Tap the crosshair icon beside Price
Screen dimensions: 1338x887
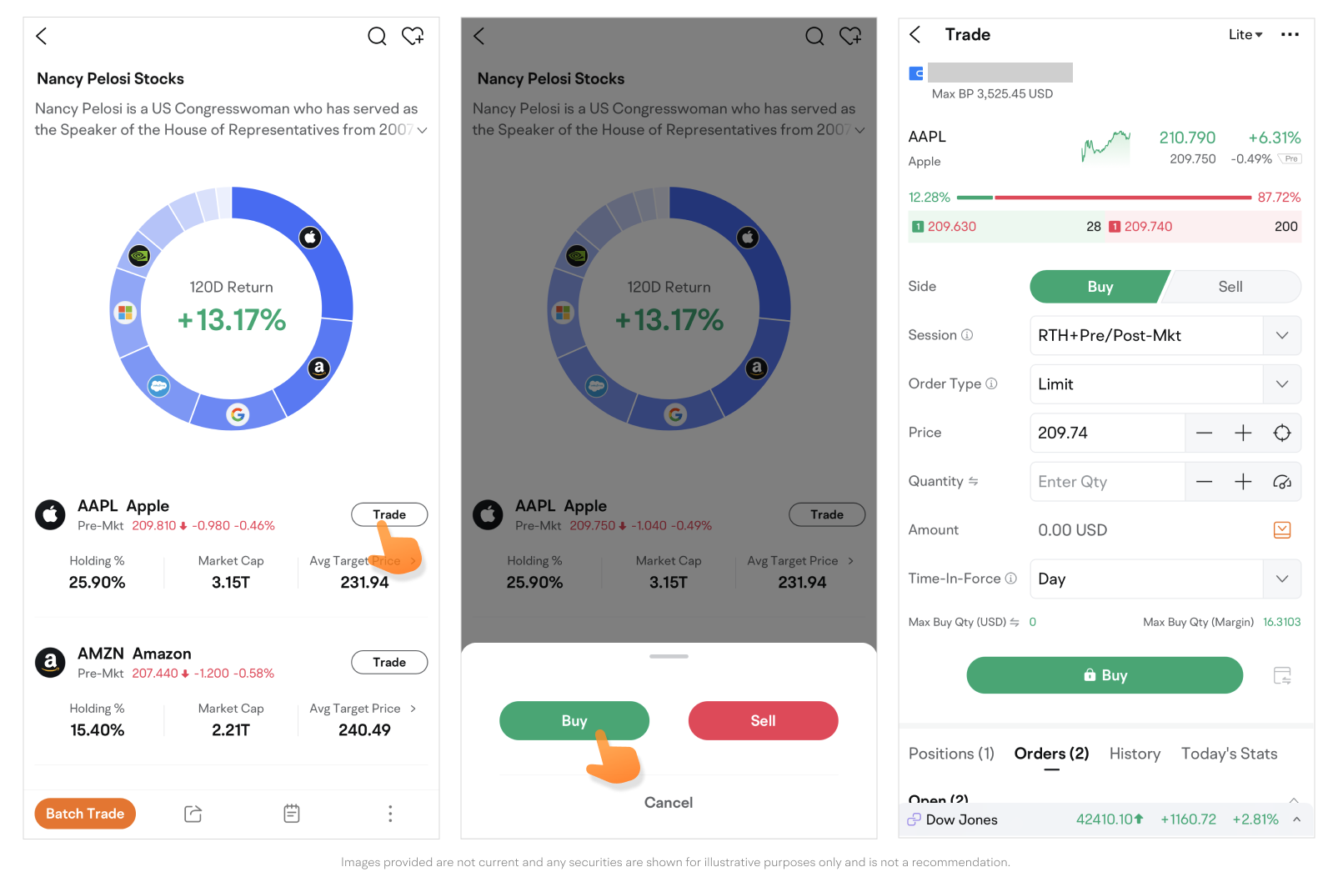[x=1282, y=433]
